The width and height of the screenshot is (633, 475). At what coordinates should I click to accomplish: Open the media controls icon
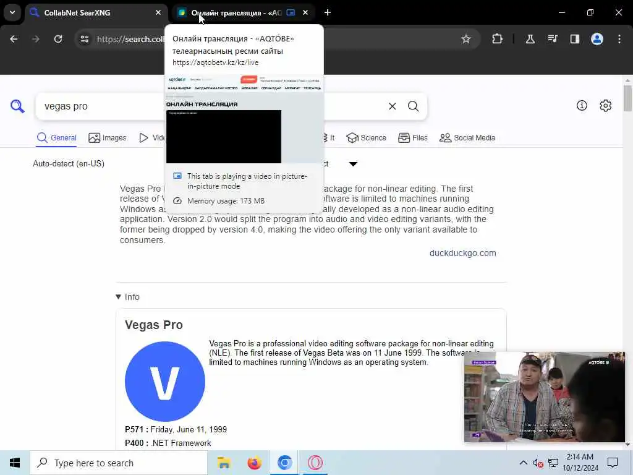click(552, 39)
